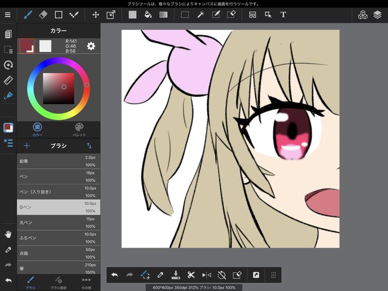Open the document pages icon in sidebar

[x=8, y=34]
